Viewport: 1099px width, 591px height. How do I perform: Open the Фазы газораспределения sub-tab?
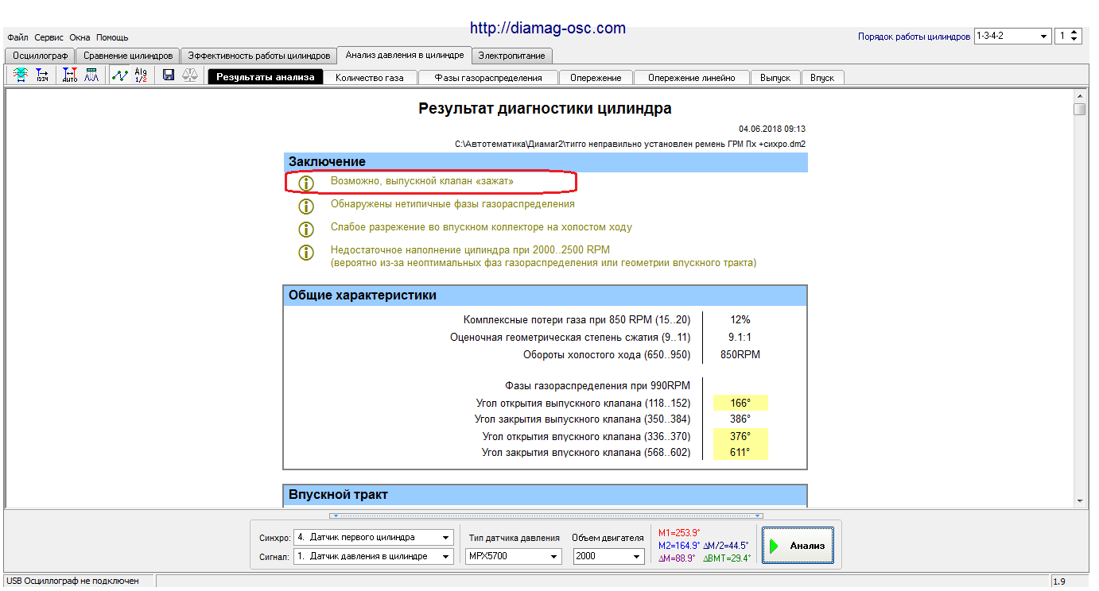click(x=488, y=78)
